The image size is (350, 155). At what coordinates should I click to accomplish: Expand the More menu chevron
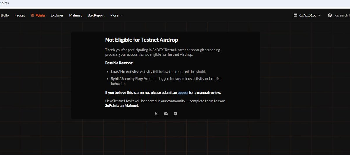tap(121, 15)
